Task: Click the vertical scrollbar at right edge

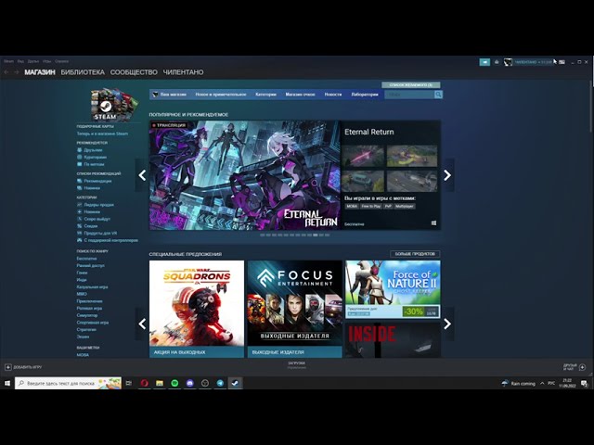Action: (591, 106)
